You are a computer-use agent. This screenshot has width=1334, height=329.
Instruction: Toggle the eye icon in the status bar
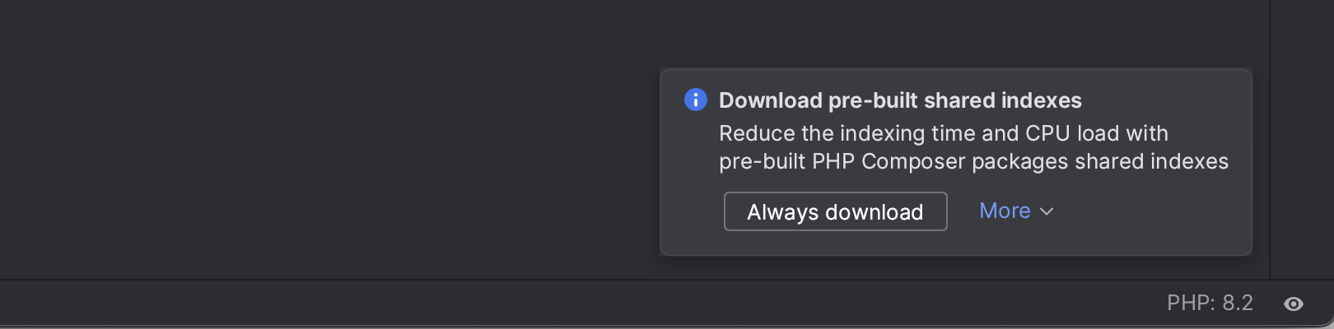[1294, 304]
